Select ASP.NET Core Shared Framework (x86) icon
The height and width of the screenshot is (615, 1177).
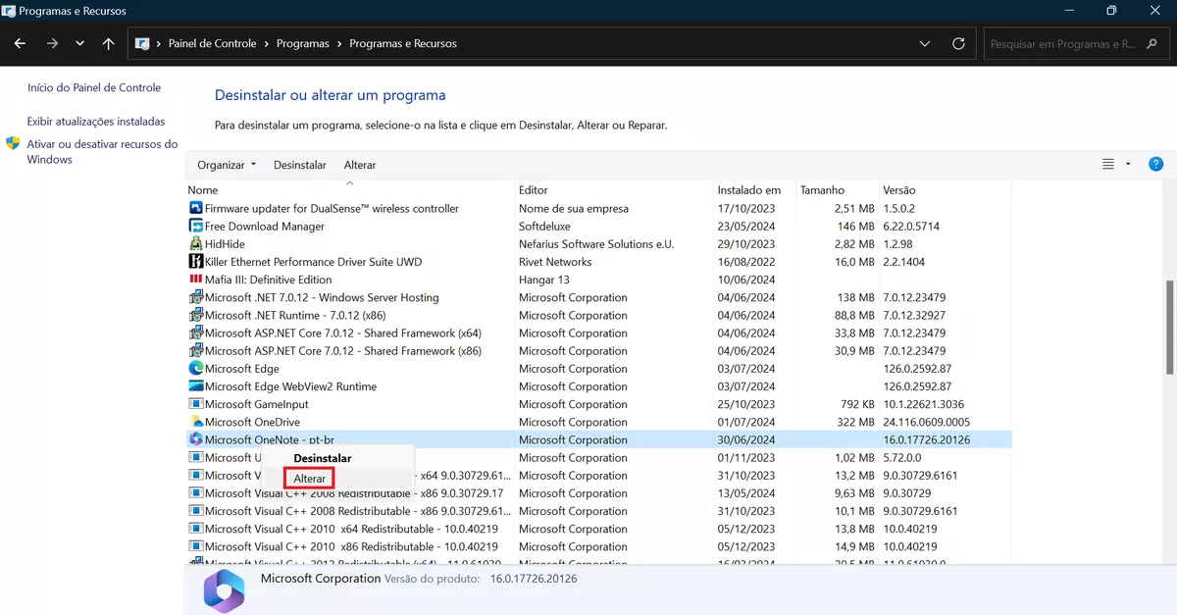click(195, 351)
